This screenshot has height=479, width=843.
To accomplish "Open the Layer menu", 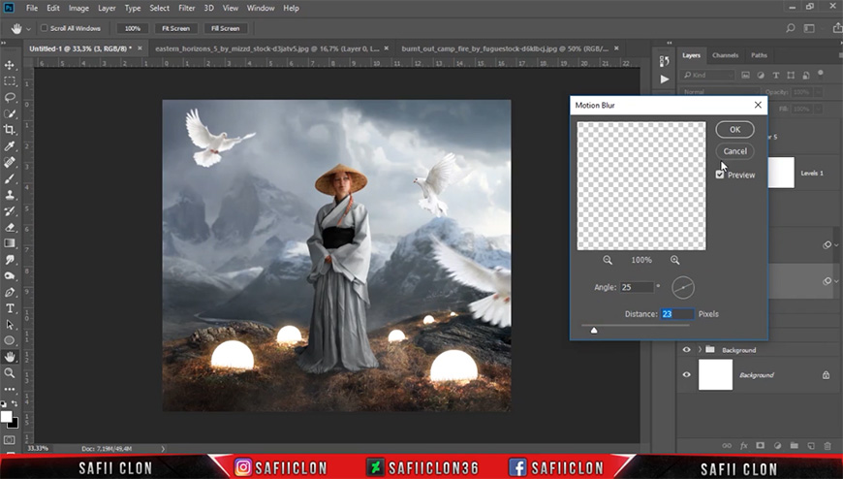I will 107,8.
